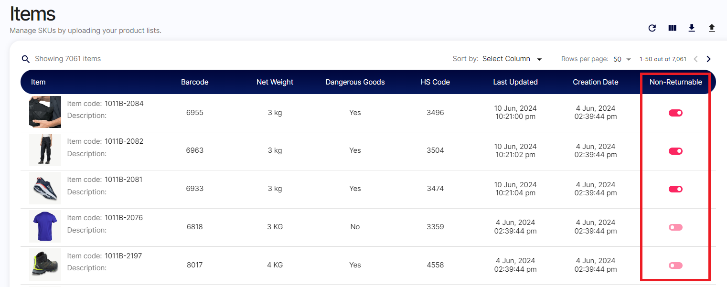Open the black jacket product thumbnail
The width and height of the screenshot is (727, 287).
(x=45, y=112)
